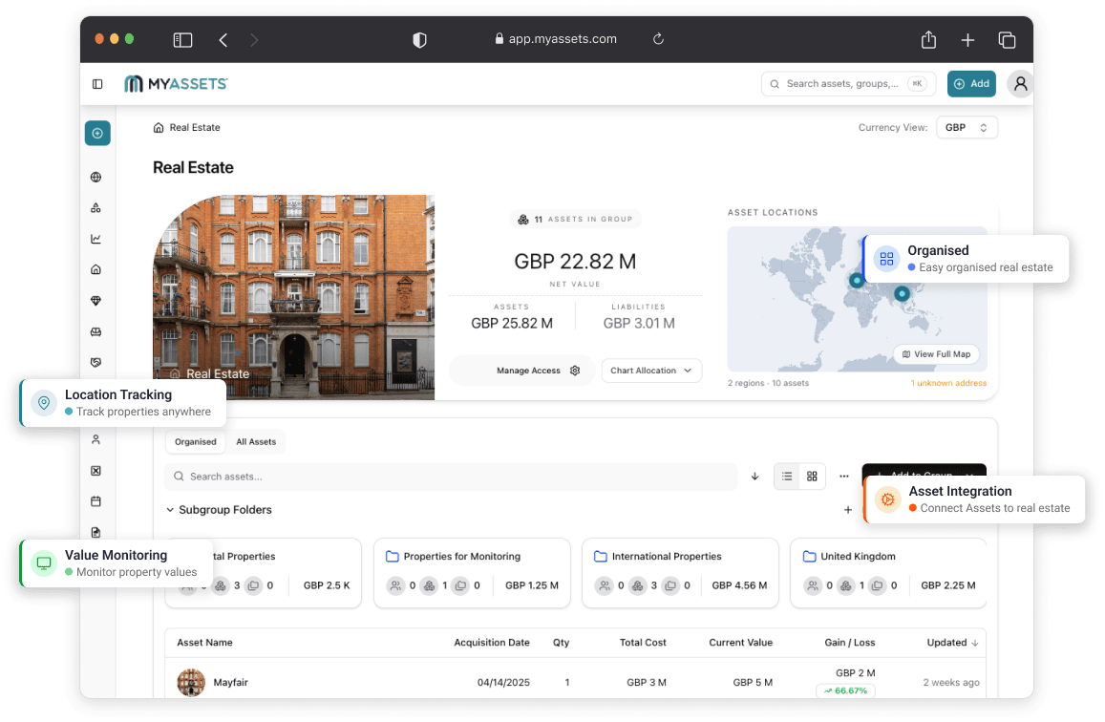Open the three-dot more options menu

click(844, 477)
